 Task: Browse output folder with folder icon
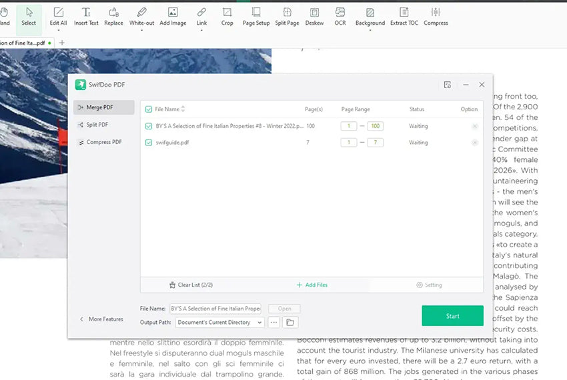[290, 323]
